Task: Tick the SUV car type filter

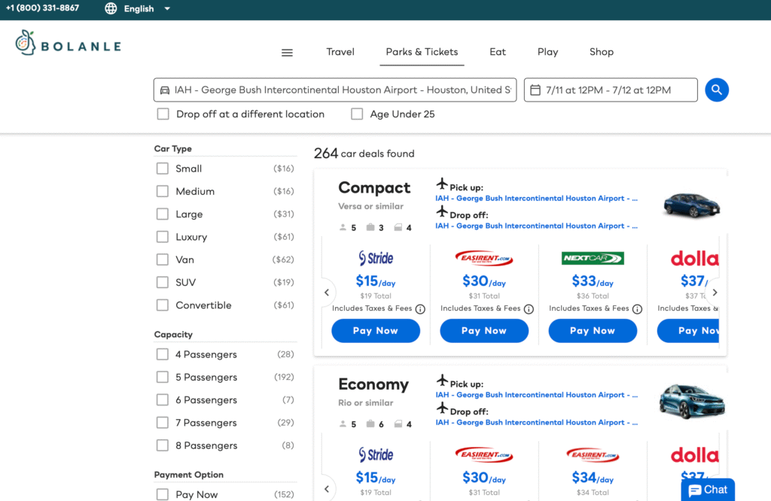Action: tap(163, 282)
